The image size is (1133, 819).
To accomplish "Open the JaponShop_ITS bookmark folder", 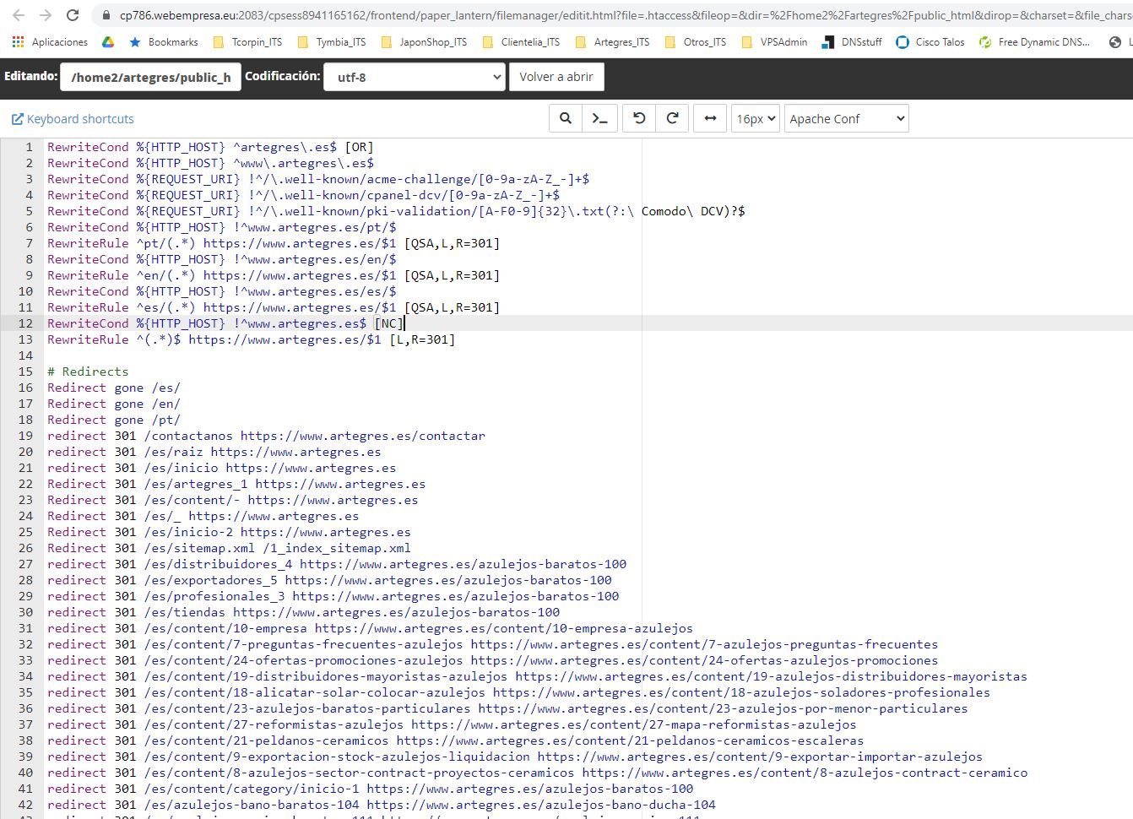I will (x=424, y=42).
